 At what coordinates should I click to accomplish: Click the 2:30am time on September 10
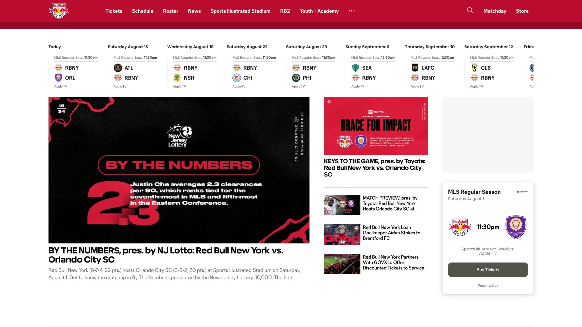coord(448,58)
